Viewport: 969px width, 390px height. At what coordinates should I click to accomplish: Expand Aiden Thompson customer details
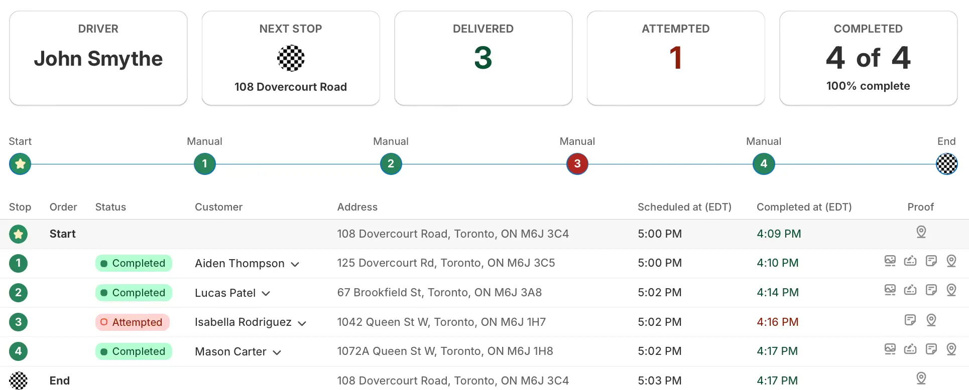tap(295, 264)
